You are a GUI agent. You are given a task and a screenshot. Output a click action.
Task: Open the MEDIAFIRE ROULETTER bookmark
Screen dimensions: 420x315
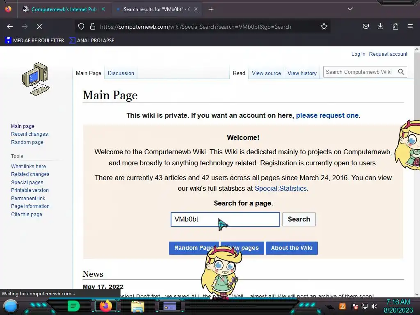35,41
